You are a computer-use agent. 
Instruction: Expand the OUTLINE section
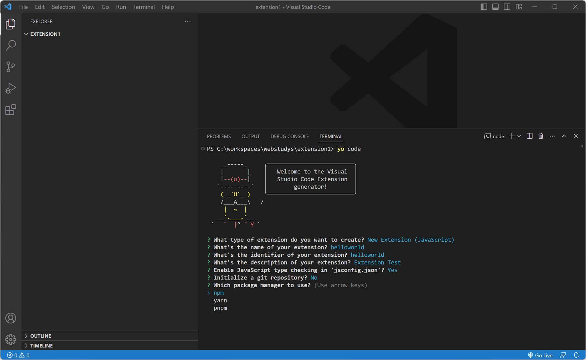point(41,336)
